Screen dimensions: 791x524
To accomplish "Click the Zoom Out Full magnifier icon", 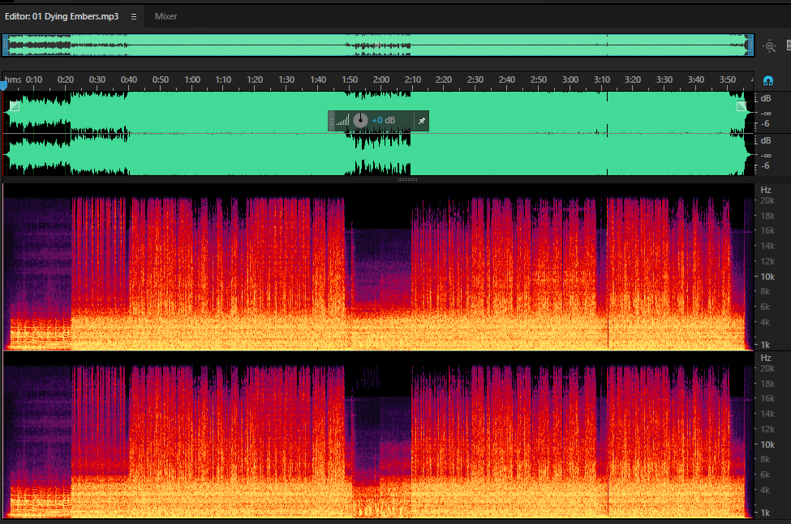I will click(770, 46).
